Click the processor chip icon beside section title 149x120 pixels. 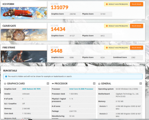coord(53,84)
